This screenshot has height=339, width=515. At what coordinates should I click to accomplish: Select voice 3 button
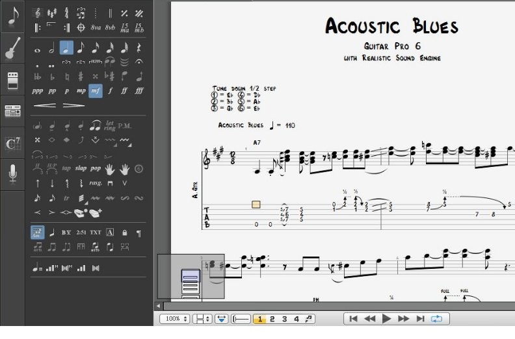[284, 319]
